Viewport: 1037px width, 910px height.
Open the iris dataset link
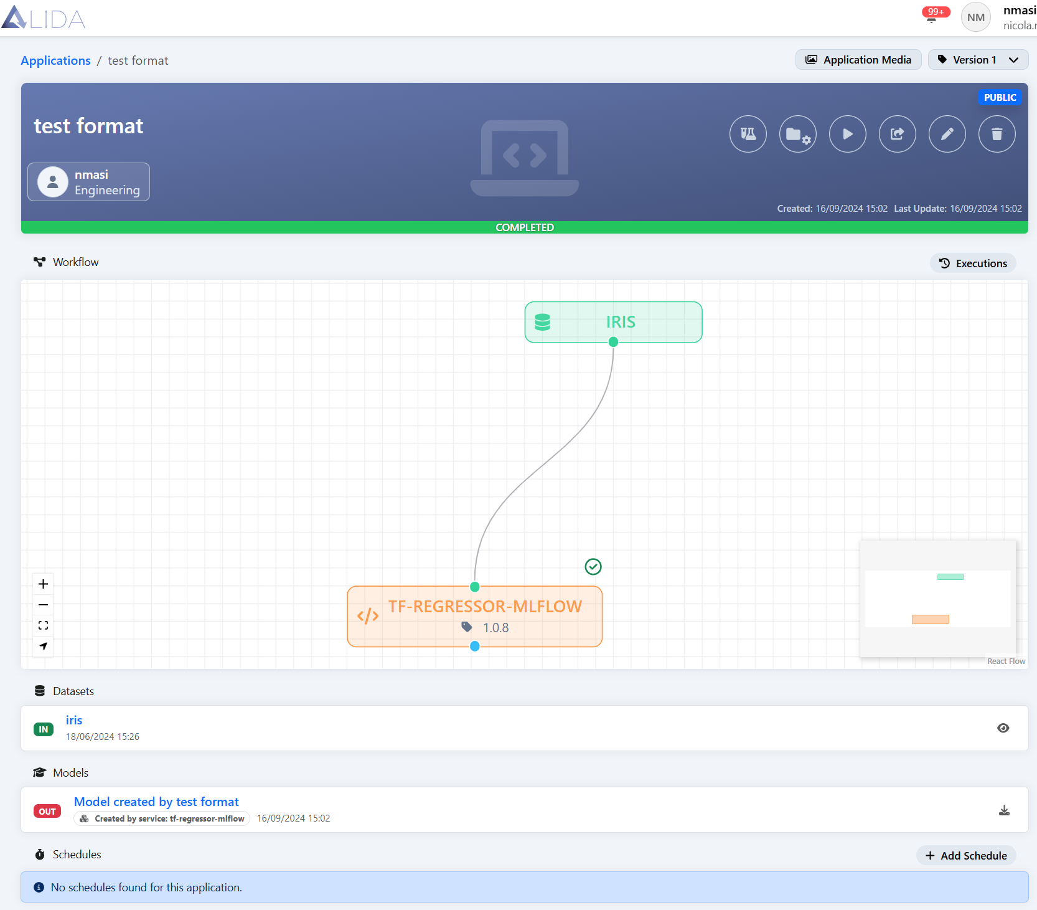[74, 720]
